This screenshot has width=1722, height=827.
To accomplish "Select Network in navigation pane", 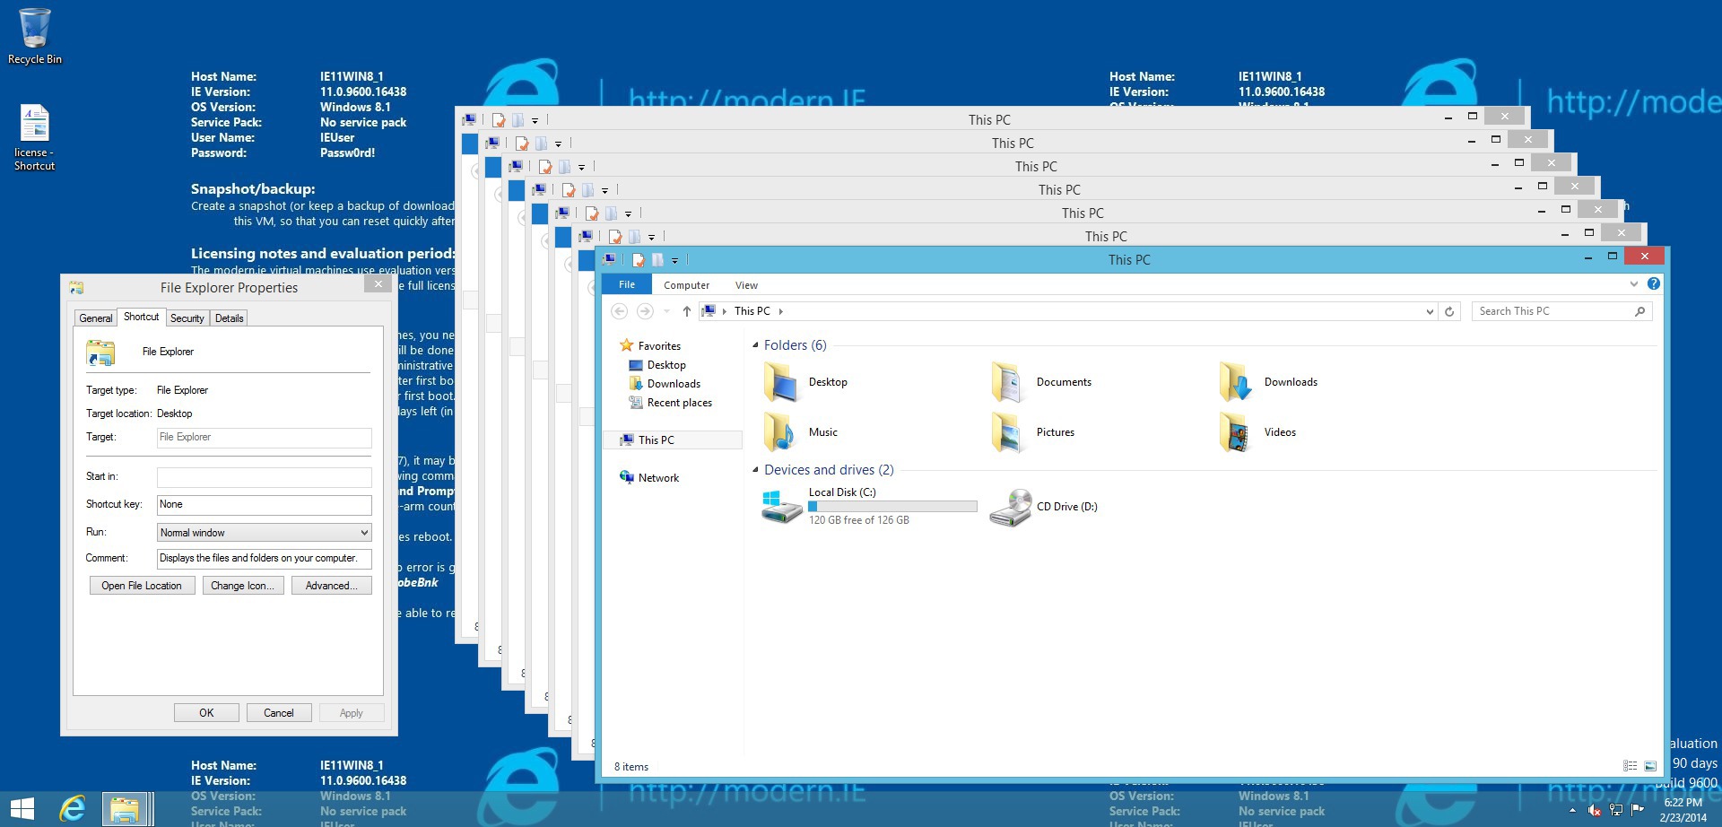I will coord(649,478).
